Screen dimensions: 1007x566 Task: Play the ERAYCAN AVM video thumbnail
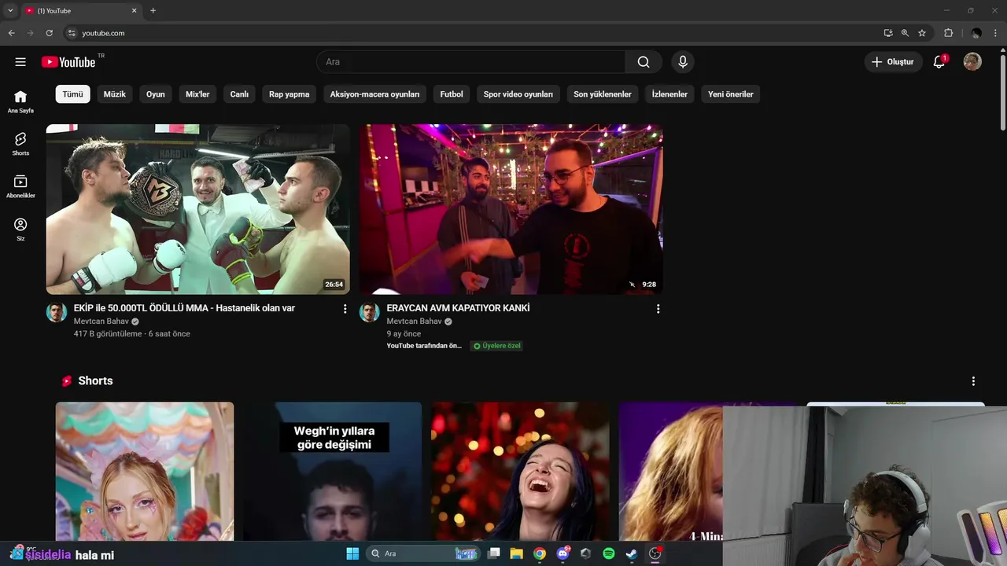[x=511, y=209]
